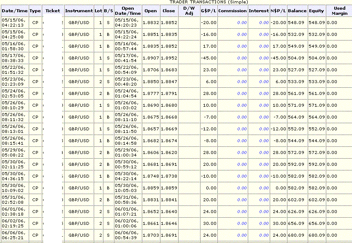The image size is (352, 243).
Task: Click the Date/Time column header
Action: [x=15, y=11]
